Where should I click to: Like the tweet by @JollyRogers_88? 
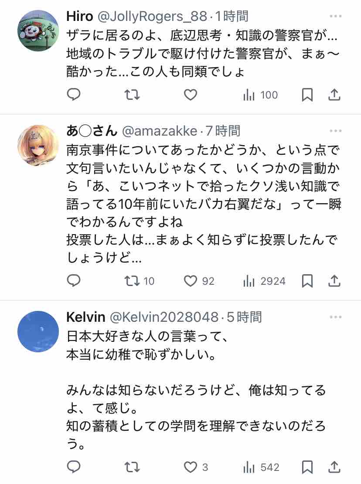(x=191, y=95)
